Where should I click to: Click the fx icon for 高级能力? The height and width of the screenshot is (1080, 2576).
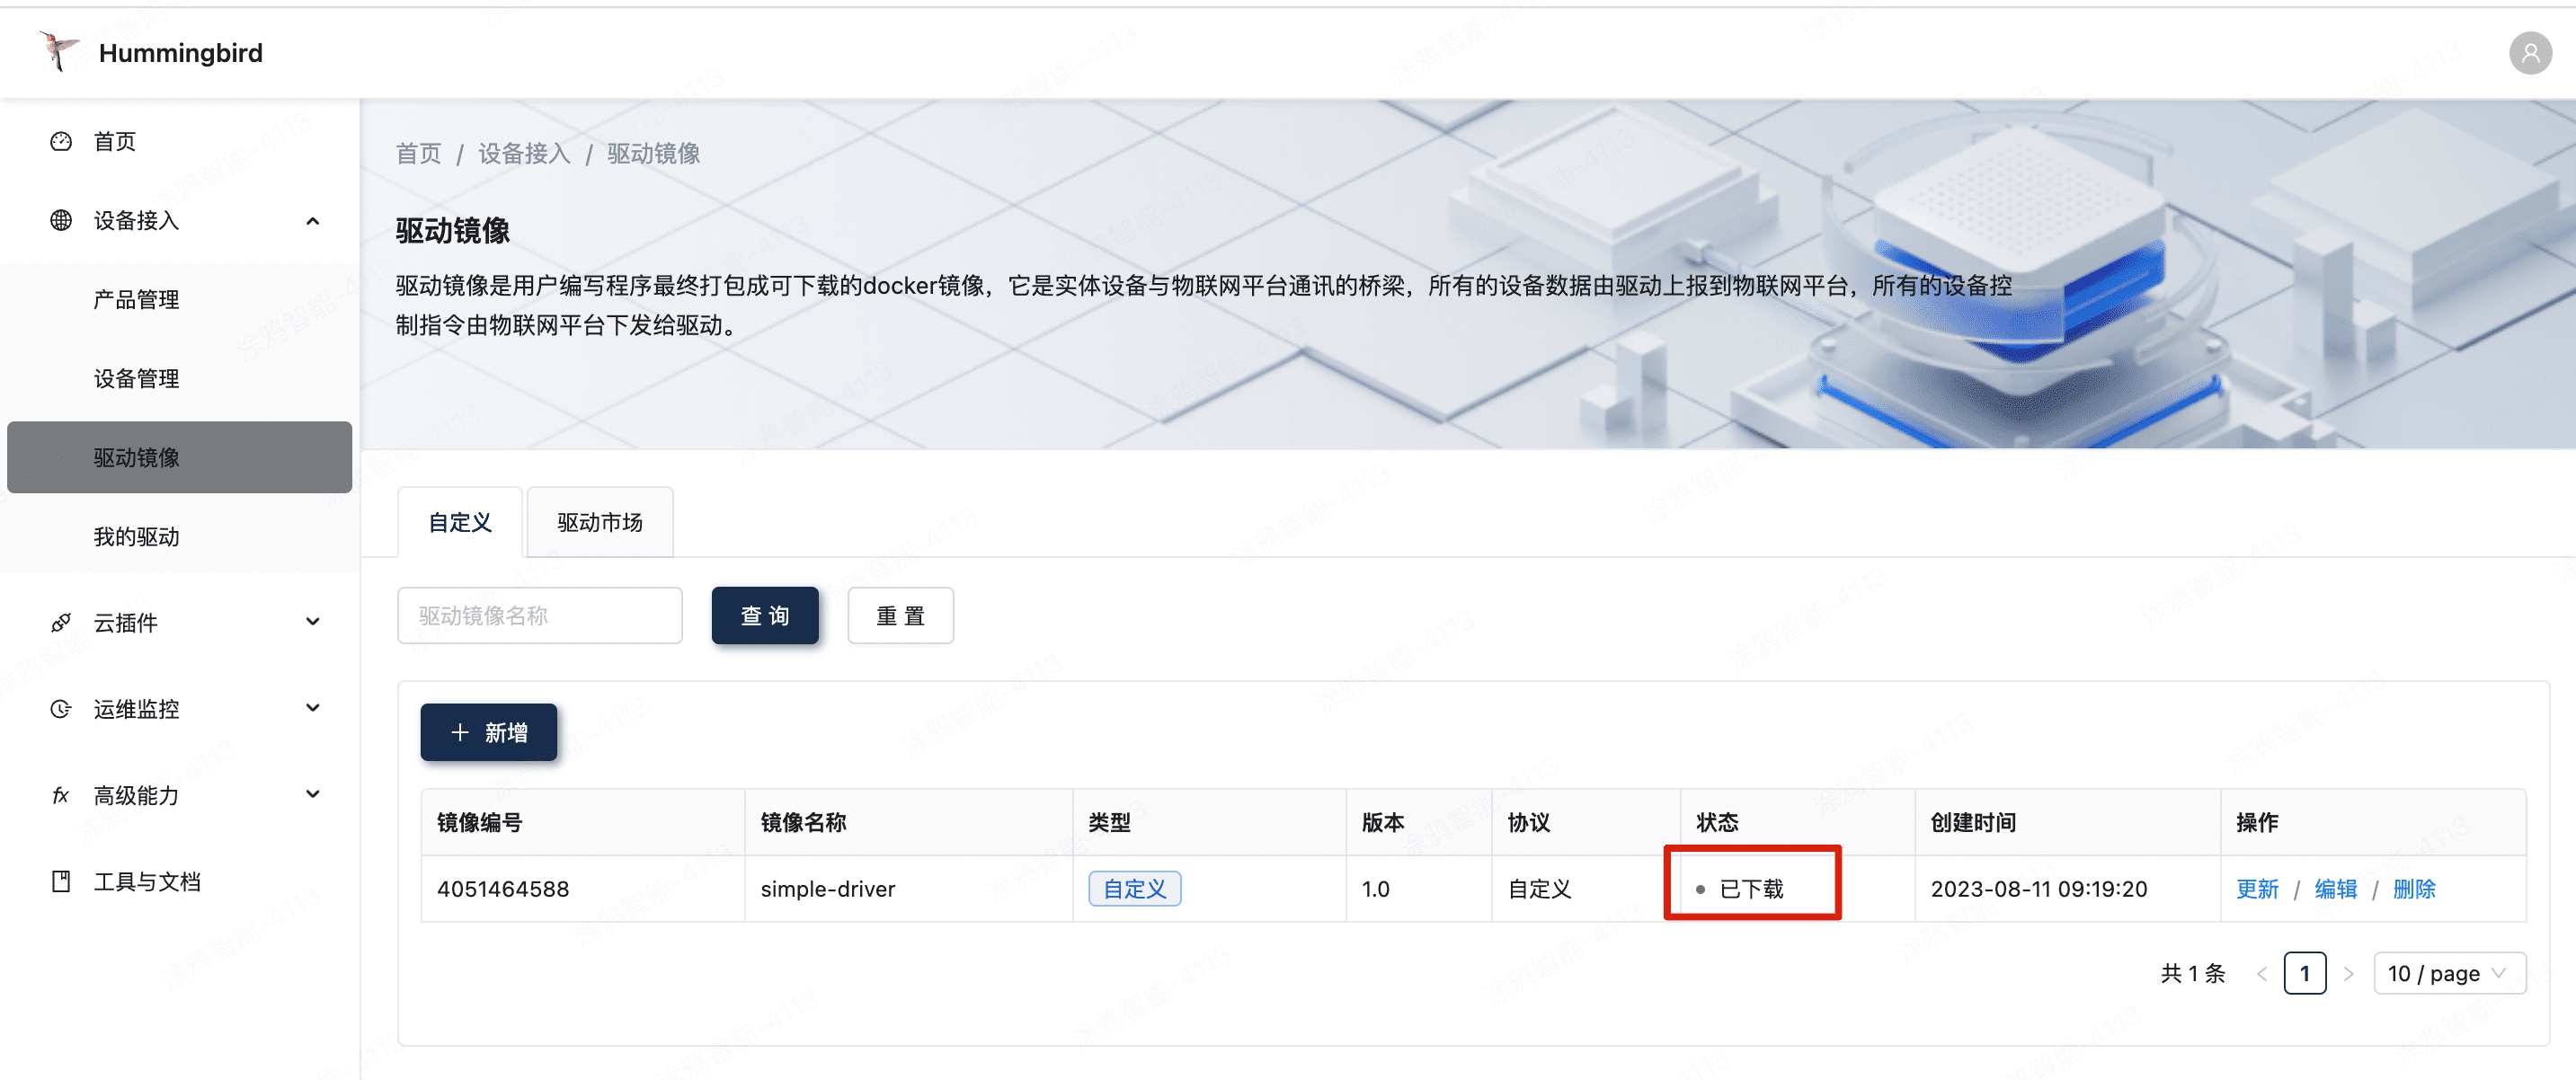click(x=61, y=795)
